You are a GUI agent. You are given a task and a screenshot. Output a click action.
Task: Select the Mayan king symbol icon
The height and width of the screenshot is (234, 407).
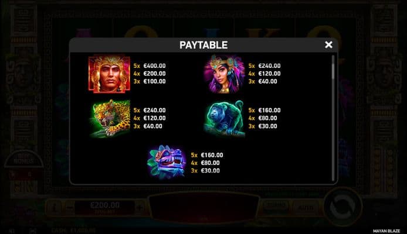(109, 74)
